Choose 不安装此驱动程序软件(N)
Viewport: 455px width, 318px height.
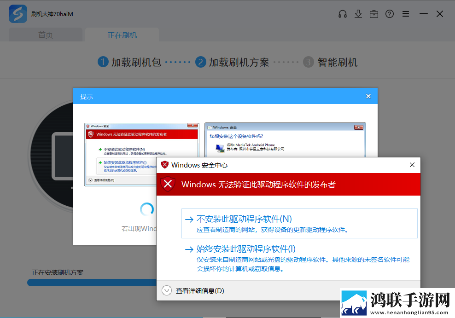[299, 224]
